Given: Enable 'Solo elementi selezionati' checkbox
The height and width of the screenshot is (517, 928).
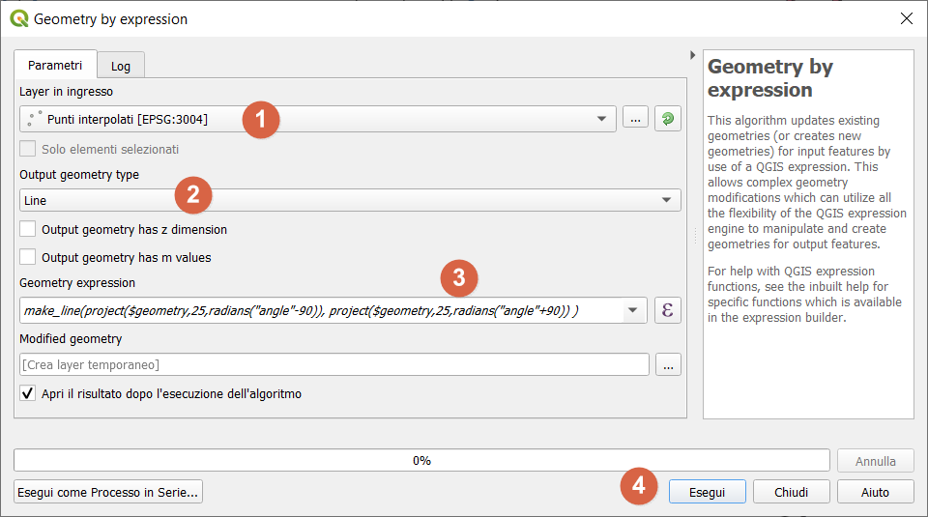Looking at the screenshot, I should (x=28, y=149).
